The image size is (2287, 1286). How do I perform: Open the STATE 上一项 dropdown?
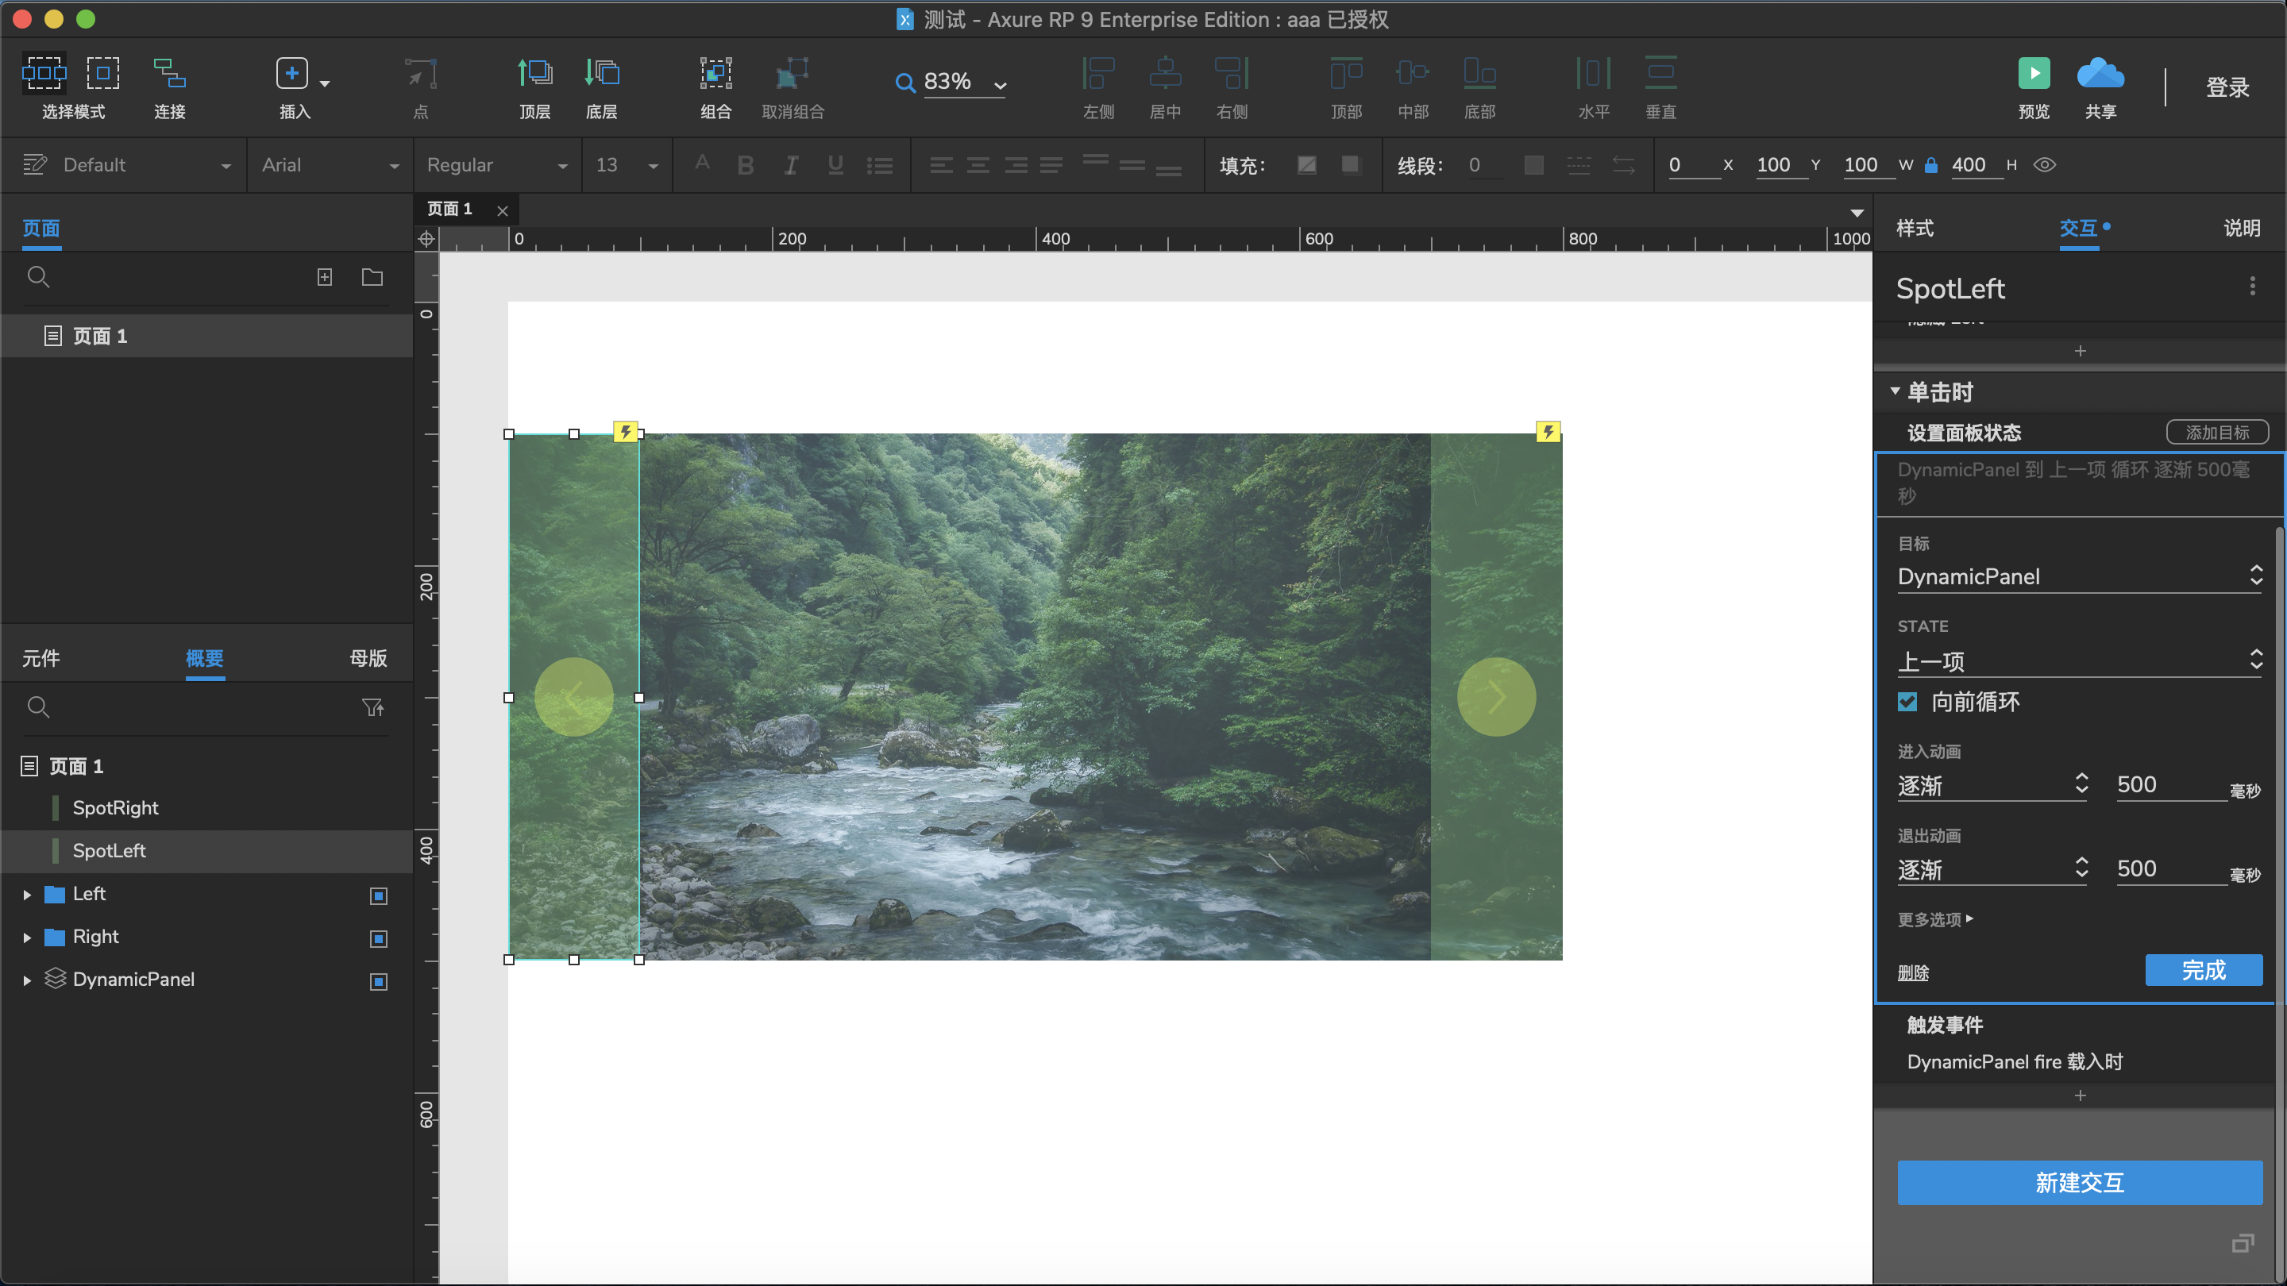click(2079, 661)
